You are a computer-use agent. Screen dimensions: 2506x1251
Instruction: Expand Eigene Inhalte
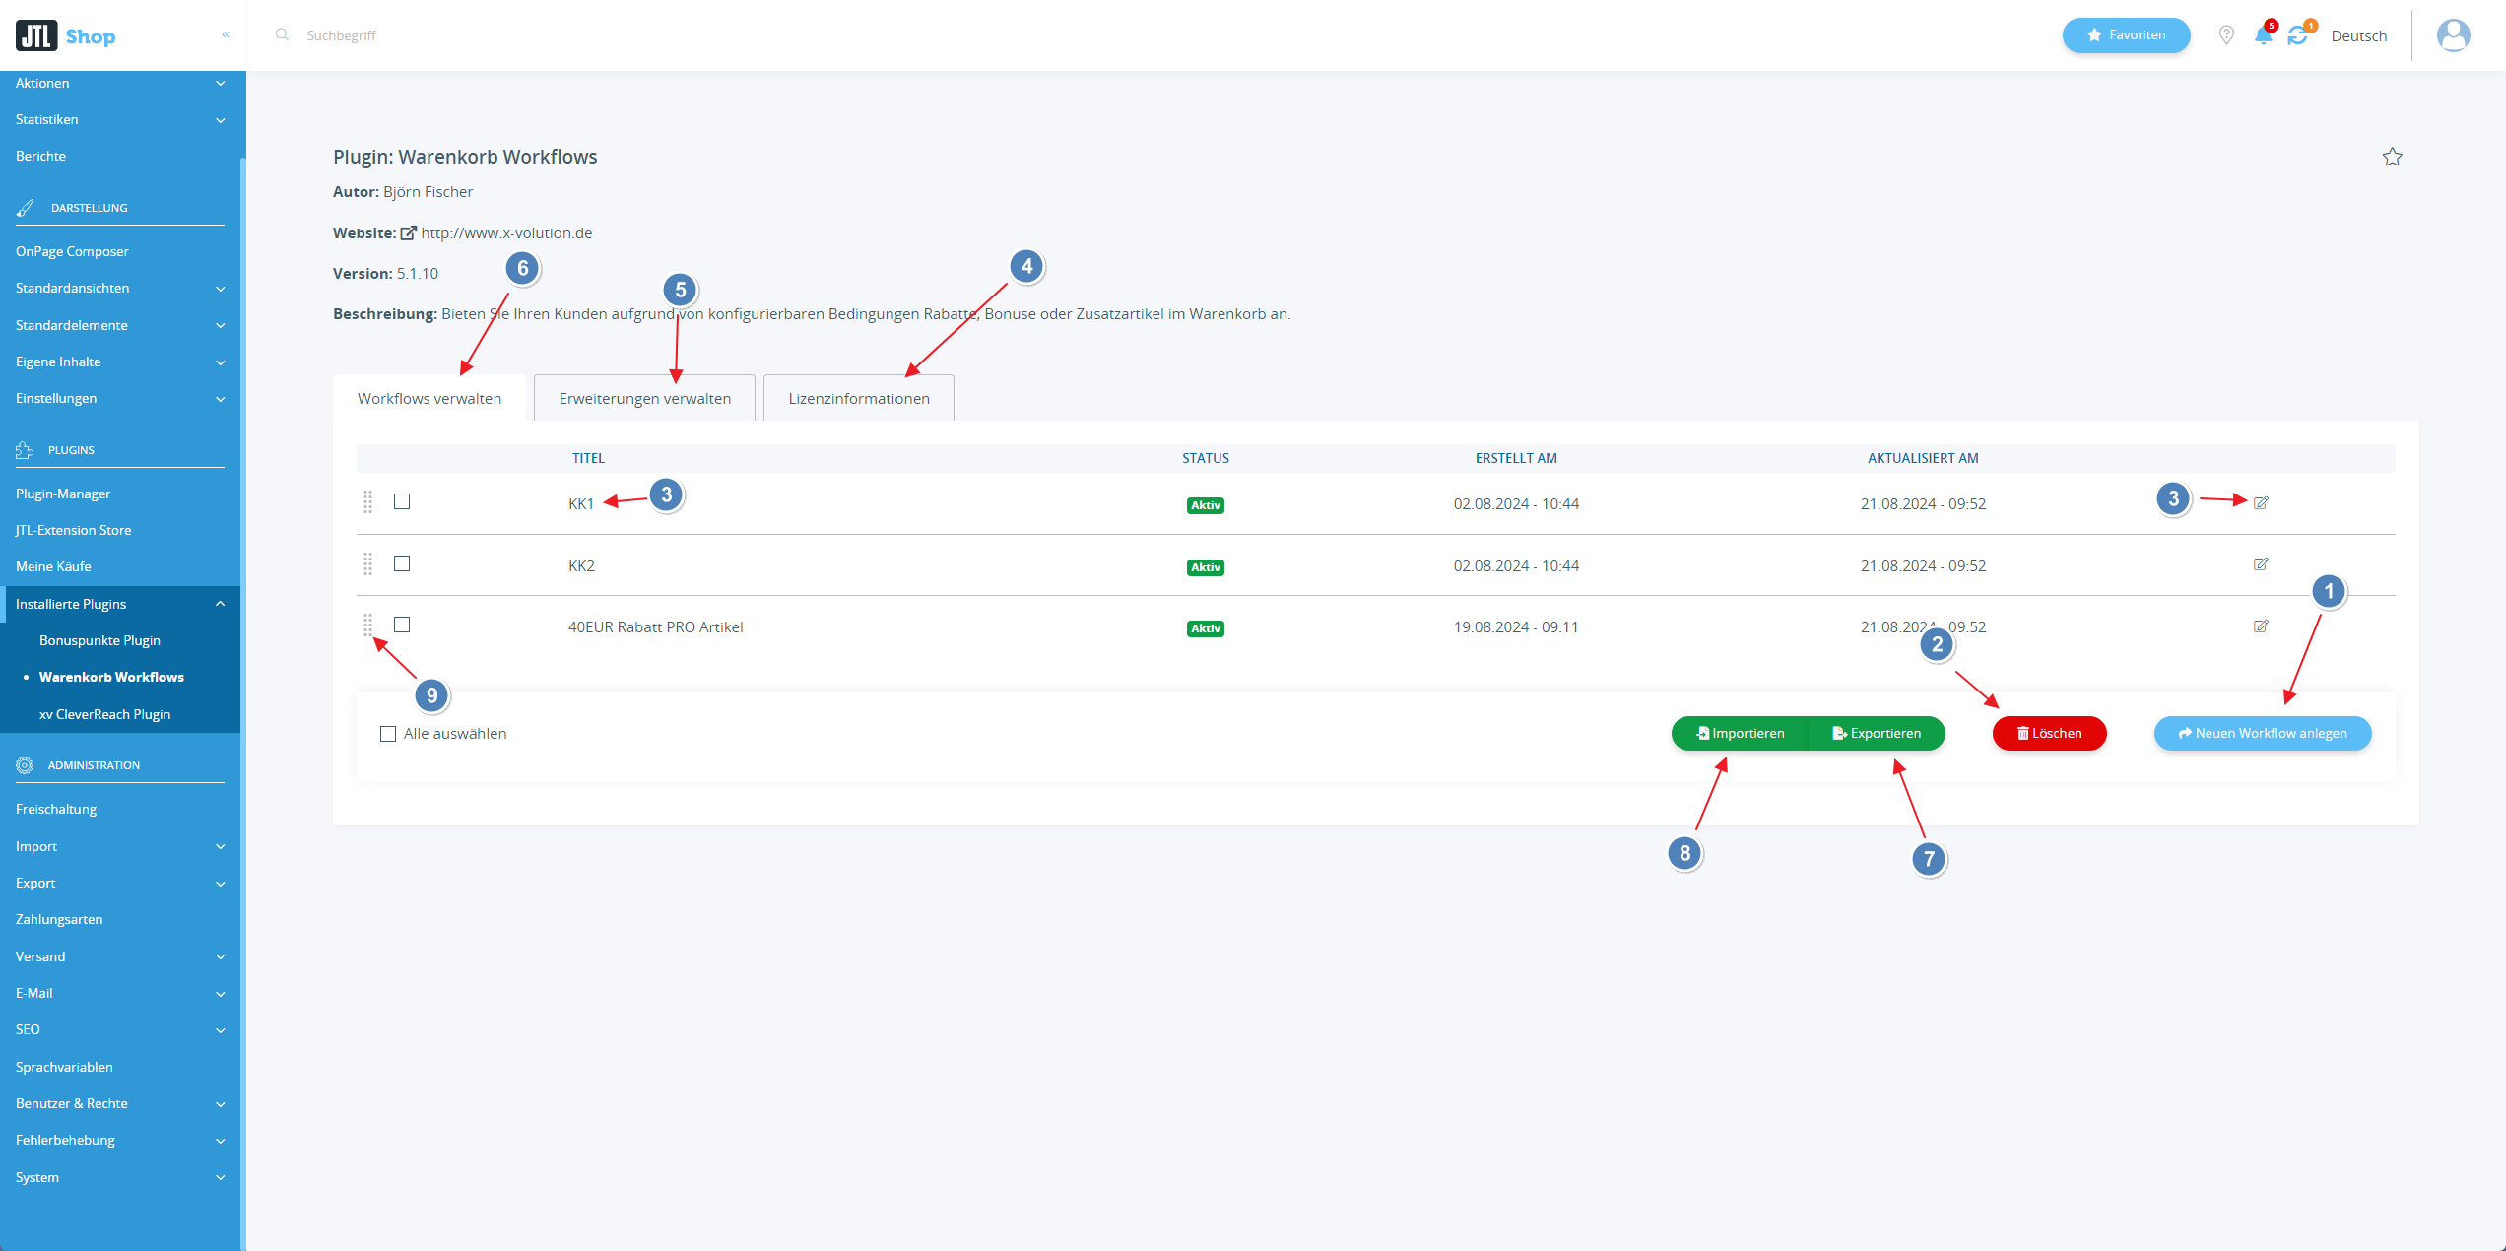click(x=120, y=362)
